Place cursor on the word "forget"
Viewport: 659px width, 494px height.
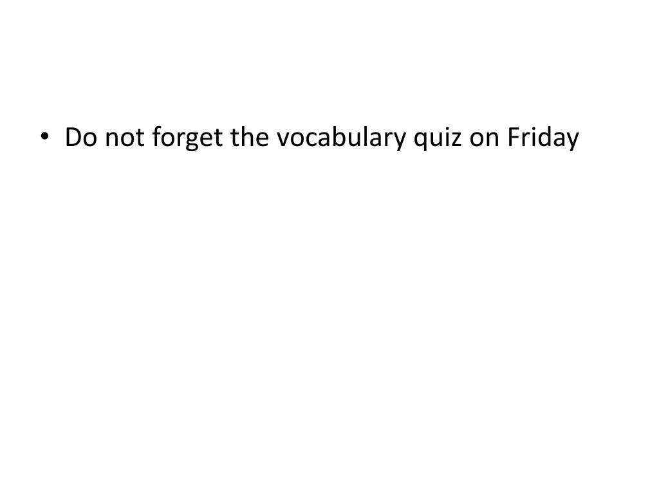coord(187,138)
